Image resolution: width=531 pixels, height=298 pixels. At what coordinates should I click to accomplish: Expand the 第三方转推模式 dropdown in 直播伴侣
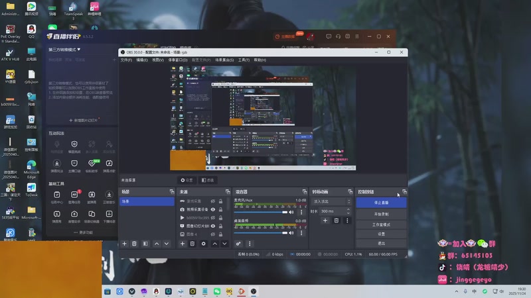coord(64,50)
